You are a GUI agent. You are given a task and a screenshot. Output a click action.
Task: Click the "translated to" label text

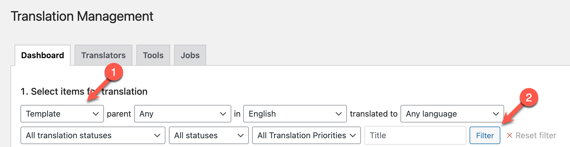[x=374, y=114]
